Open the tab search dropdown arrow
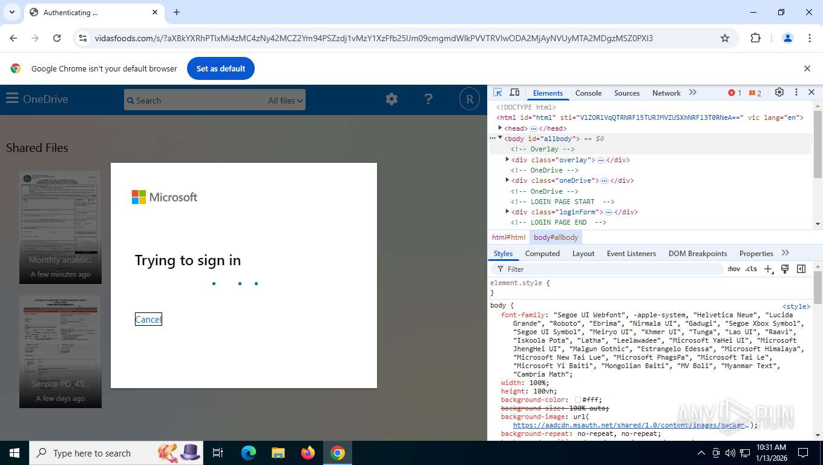 pos(11,12)
